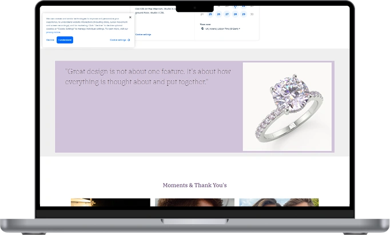Close the cookie consent popup
Screen dimensions: 390x235
[130, 17]
